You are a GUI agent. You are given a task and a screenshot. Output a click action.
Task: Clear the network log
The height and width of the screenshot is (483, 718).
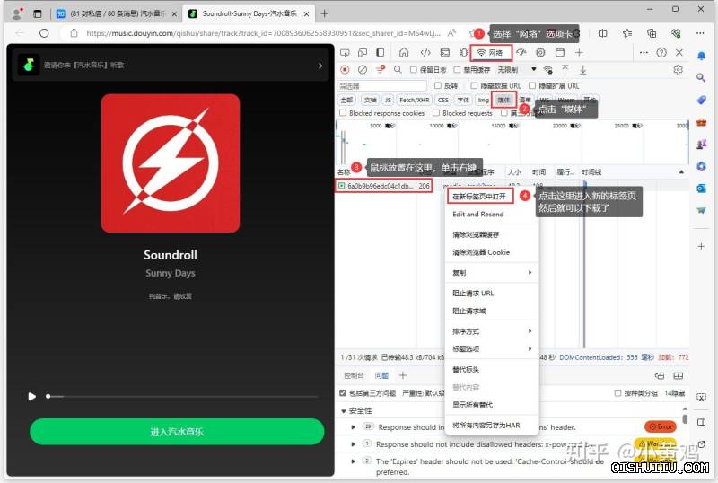pyautogui.click(x=363, y=70)
